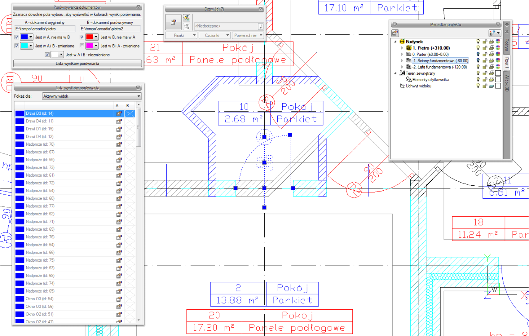529x336 pixels.
Task: Click the Uchwyt widoku eraser icon
Action: [x=492, y=86]
